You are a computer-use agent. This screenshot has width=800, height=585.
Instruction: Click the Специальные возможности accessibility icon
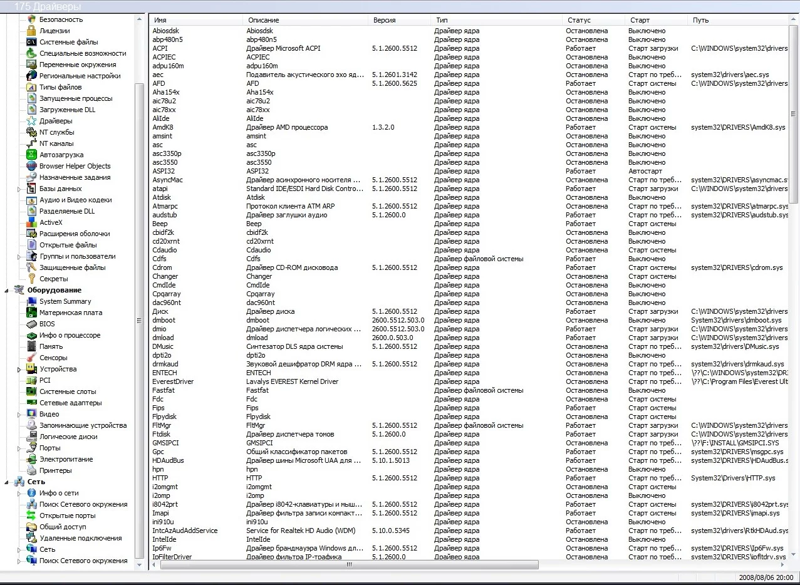pyautogui.click(x=31, y=53)
